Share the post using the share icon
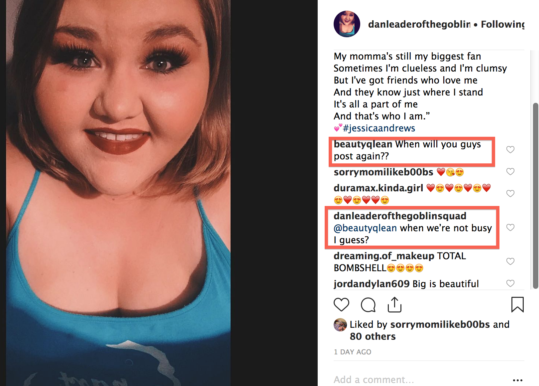 coord(395,305)
